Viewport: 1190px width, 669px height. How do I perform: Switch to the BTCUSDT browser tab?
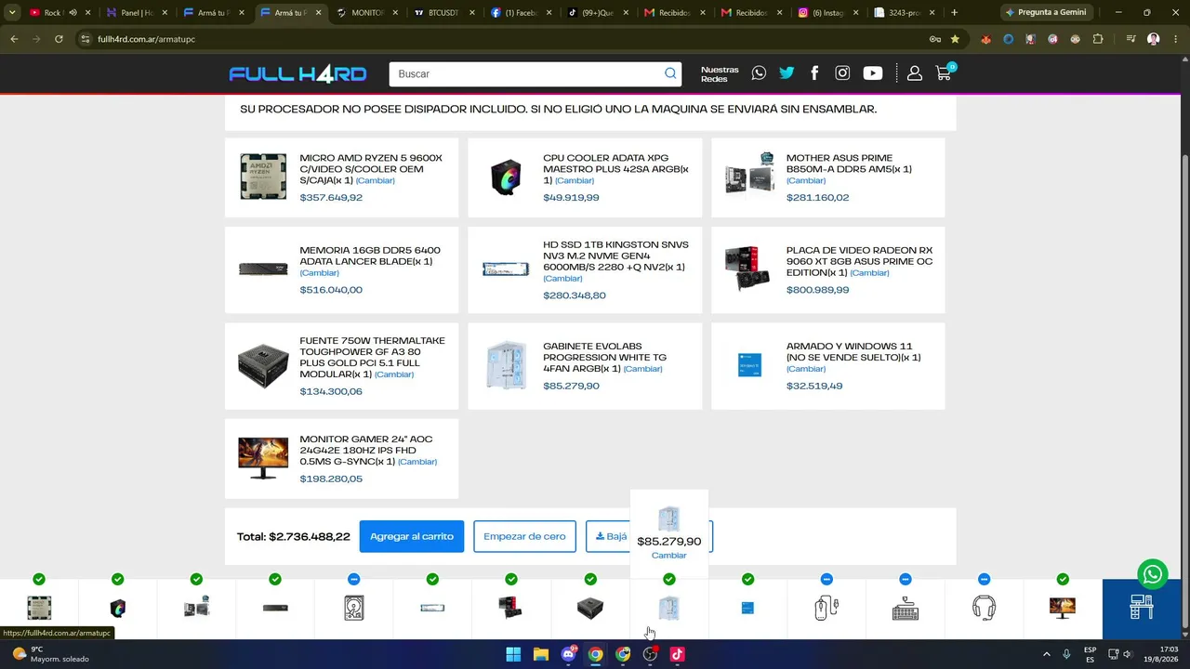point(445,13)
